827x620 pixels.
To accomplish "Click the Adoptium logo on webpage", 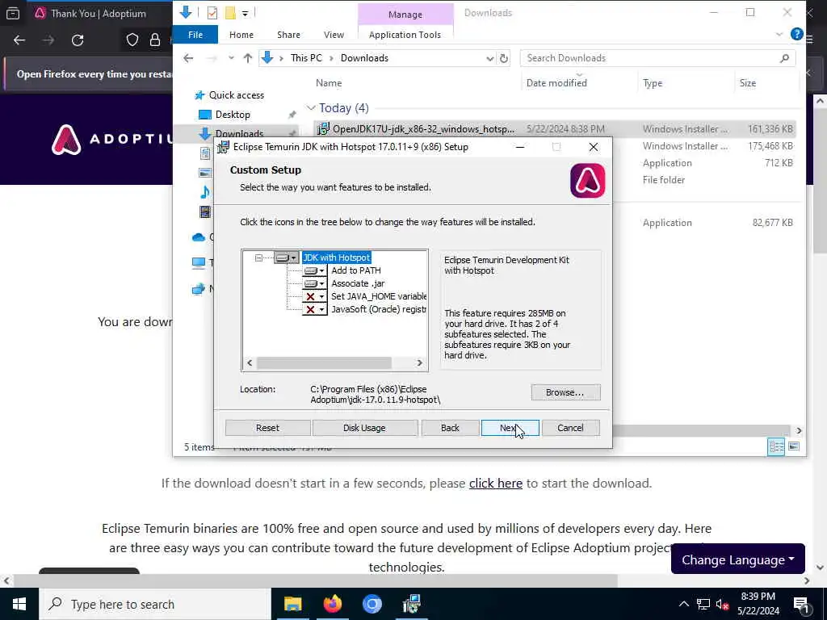I will coord(111,140).
